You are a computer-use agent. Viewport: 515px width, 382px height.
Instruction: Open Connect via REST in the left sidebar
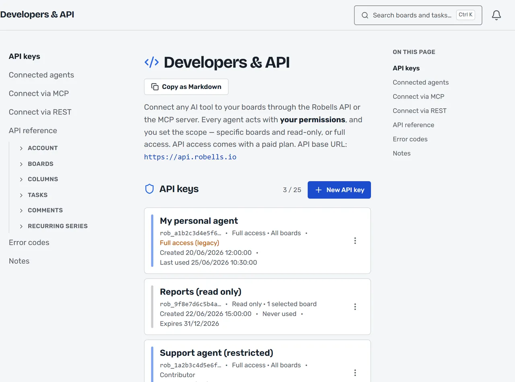[40, 112]
